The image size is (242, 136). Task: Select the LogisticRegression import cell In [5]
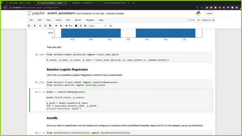(129, 83)
